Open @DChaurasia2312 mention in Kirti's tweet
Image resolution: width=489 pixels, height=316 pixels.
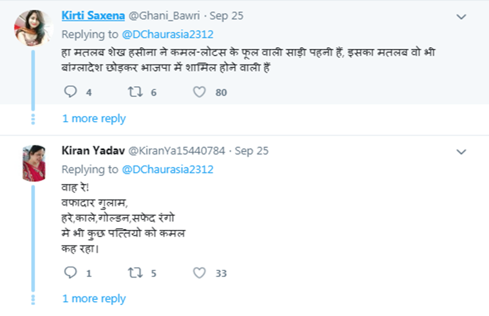(x=167, y=34)
